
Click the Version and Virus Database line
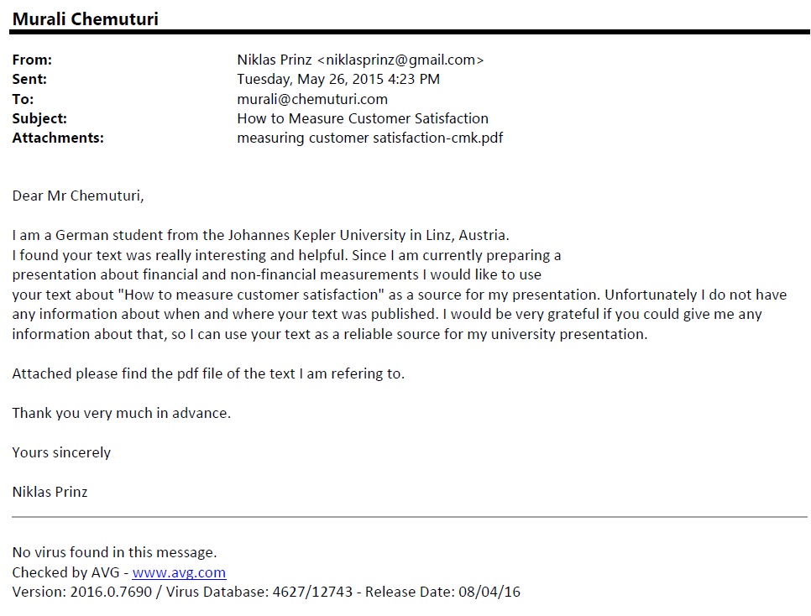[x=266, y=592]
